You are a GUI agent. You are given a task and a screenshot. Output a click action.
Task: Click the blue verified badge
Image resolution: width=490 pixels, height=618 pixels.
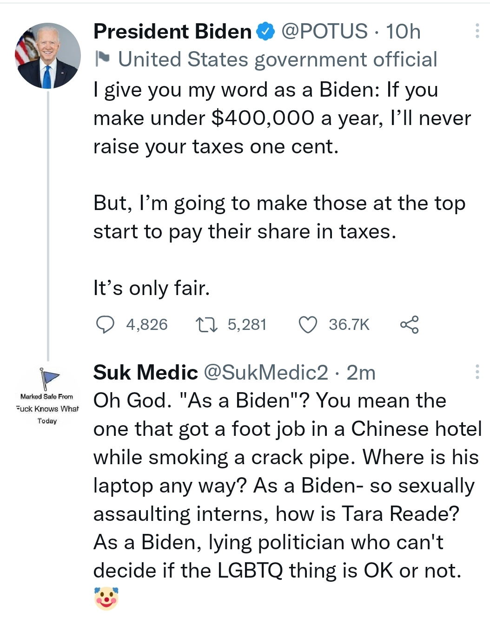pos(266,32)
